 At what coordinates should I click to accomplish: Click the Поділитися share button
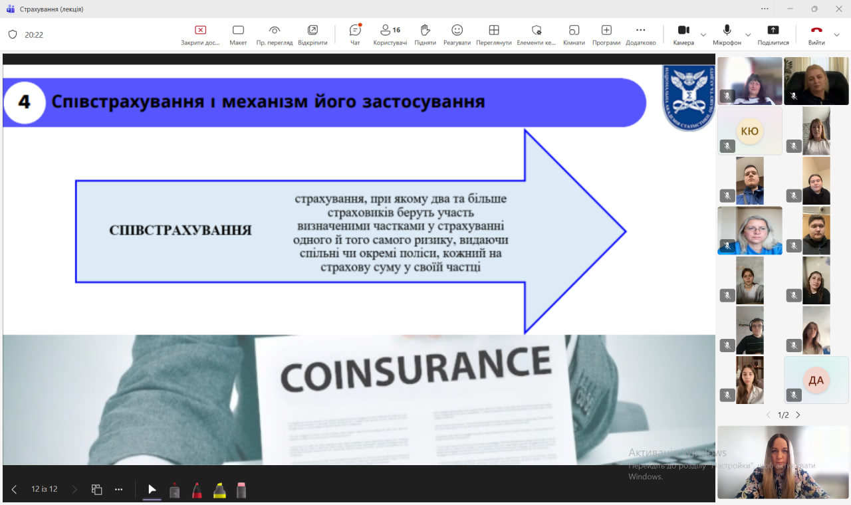click(773, 35)
